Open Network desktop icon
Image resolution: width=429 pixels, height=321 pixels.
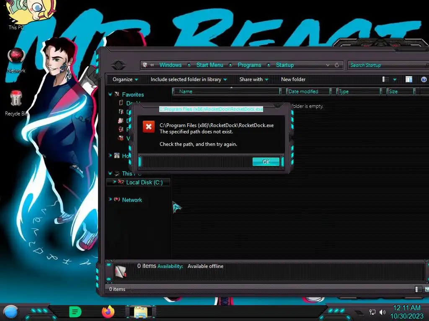[x=16, y=60]
